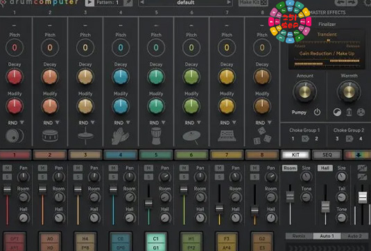371x251 pixels.
Task: Click the Make Kit button
Action: pos(253,3)
